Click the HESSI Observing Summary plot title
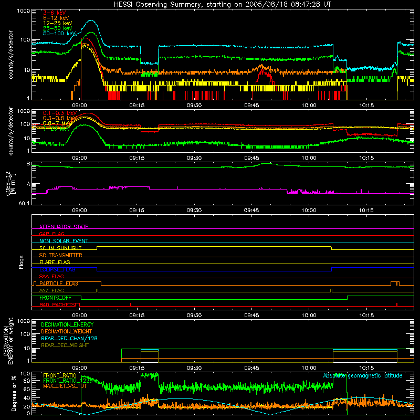Image resolution: width=420 pixels, height=420 pixels. (223, 5)
